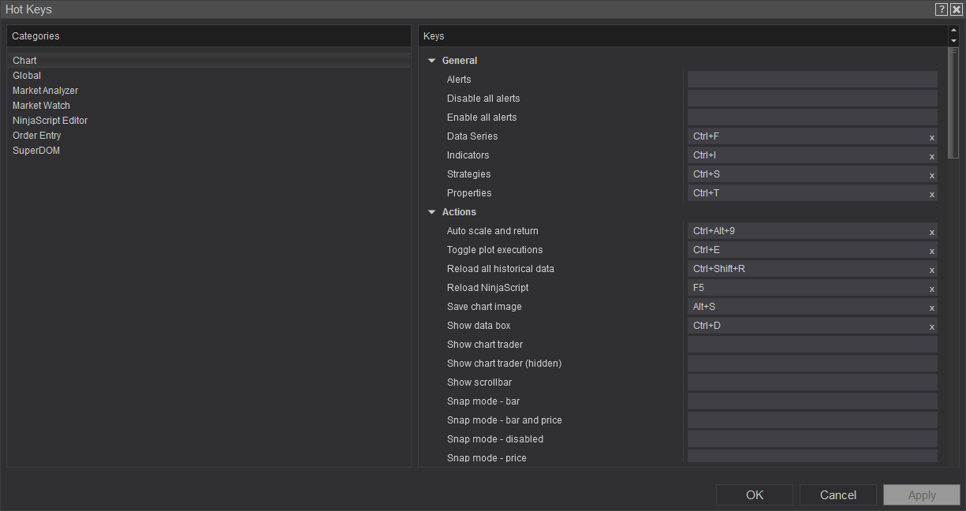The width and height of the screenshot is (966, 511).
Task: Clear the Strategies hotkey with its x
Action: (x=931, y=175)
